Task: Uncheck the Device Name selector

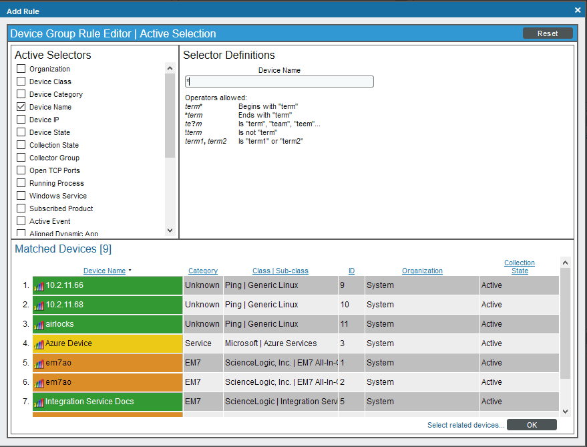Action: [x=21, y=107]
